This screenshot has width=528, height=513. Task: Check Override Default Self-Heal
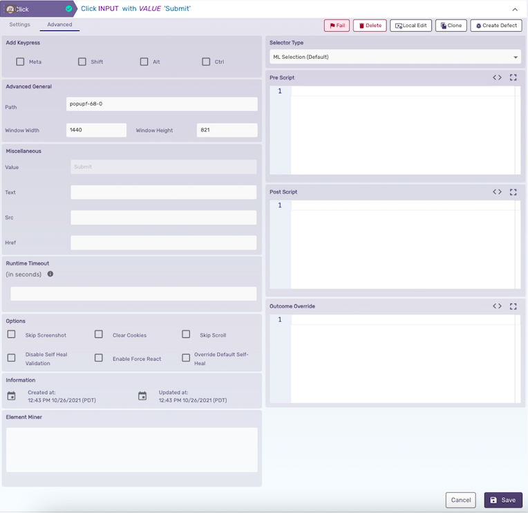pyautogui.click(x=186, y=357)
